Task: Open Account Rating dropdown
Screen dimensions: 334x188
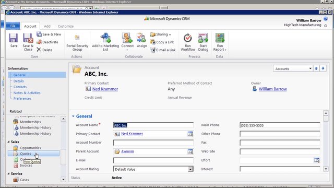Action: [x=190, y=169]
